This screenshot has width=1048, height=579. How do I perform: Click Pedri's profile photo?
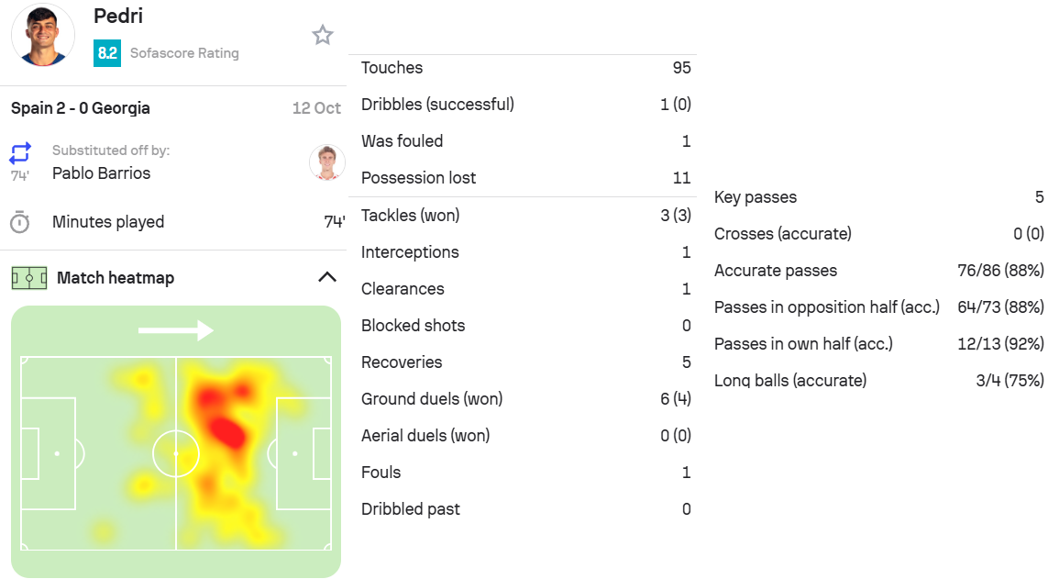[x=42, y=34]
